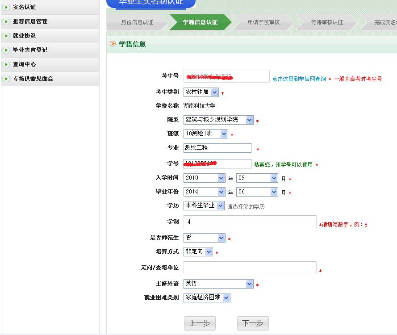
Task: Click the 下一步 button
Action: [252, 323]
